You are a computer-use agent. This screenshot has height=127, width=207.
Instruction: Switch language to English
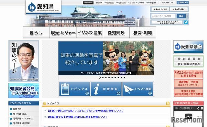(99, 3)
